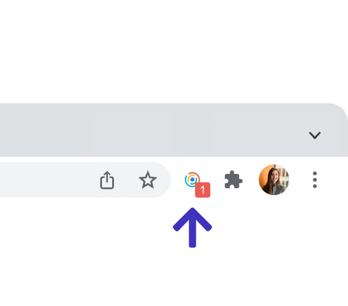Select the faint tab left of center
The image size is (348, 306).
coord(133,135)
